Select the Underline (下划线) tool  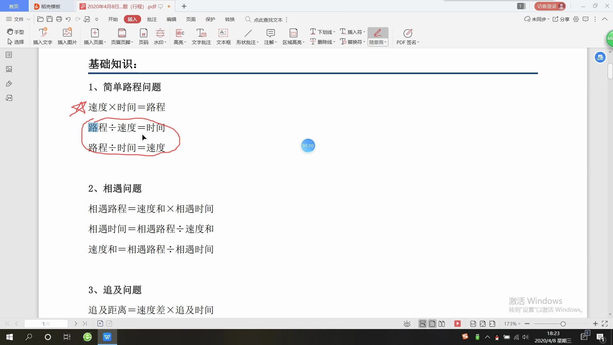pyautogui.click(x=322, y=32)
